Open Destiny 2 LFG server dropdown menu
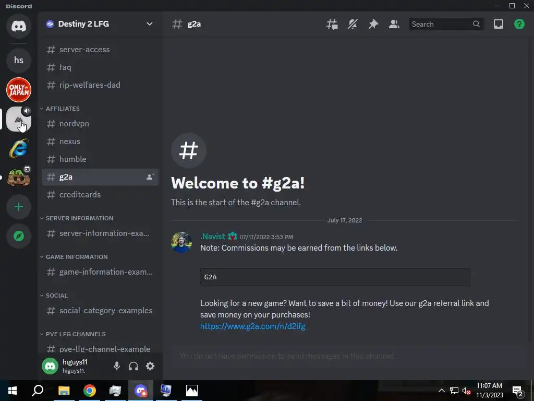The height and width of the screenshot is (401, 534). (150, 24)
